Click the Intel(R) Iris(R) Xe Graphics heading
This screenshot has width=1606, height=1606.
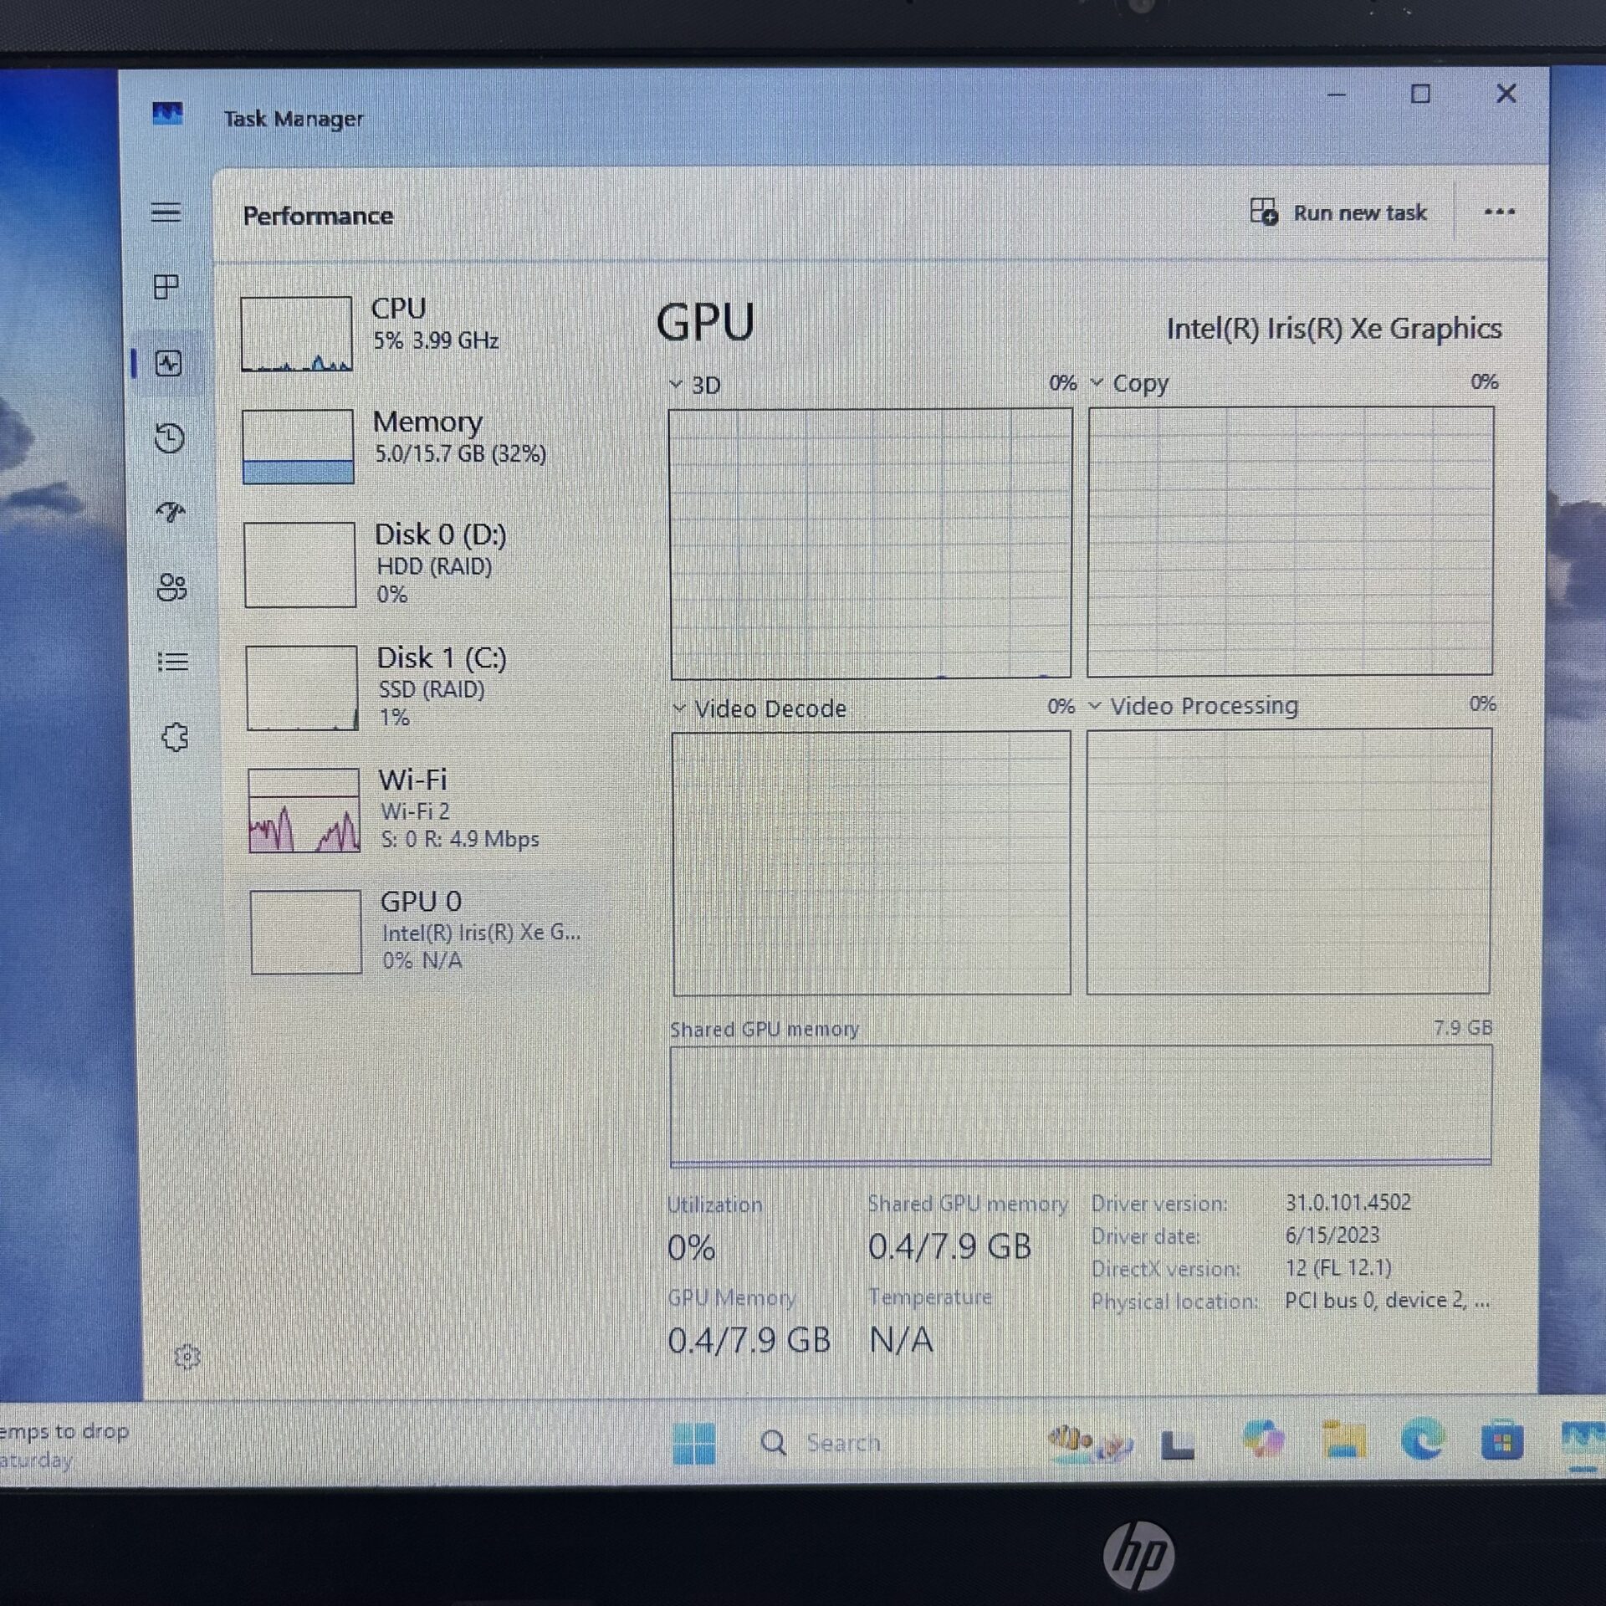point(1333,329)
